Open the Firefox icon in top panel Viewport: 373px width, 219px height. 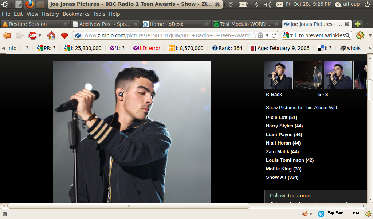[x=30, y=4]
